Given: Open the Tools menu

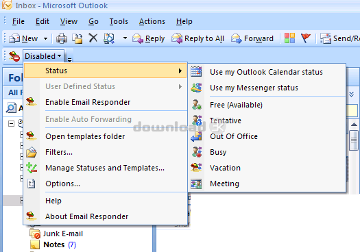Looking at the screenshot, I should pyautogui.click(x=119, y=21).
